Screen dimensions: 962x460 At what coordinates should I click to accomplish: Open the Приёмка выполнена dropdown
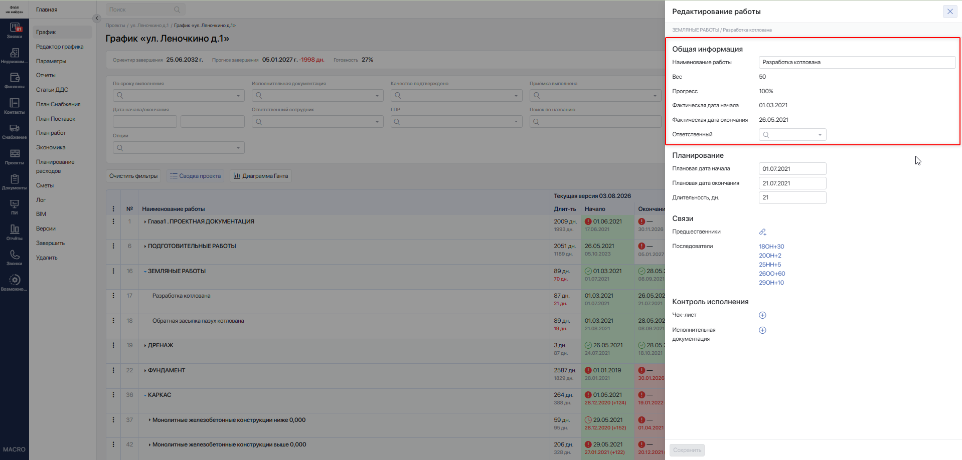coord(595,95)
